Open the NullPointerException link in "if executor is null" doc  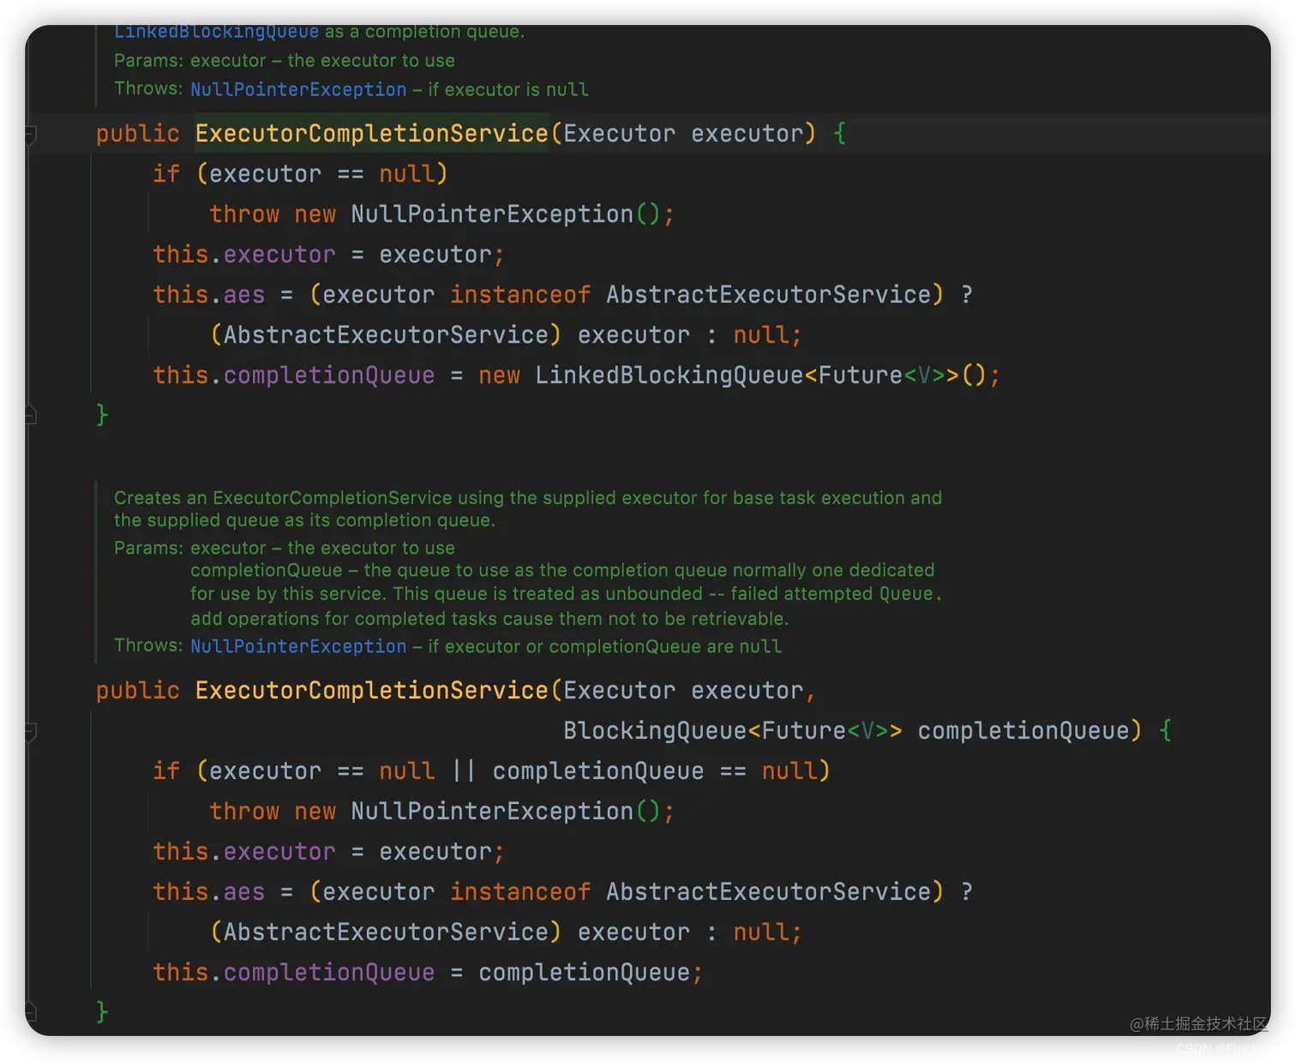(298, 89)
